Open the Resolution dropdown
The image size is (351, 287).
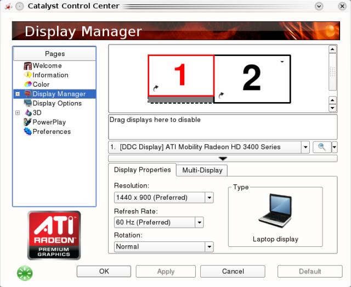point(209,198)
